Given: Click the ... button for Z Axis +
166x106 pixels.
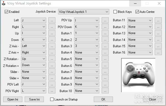Looking at the screenshot, I should pyautogui.click(x=52, y=52).
